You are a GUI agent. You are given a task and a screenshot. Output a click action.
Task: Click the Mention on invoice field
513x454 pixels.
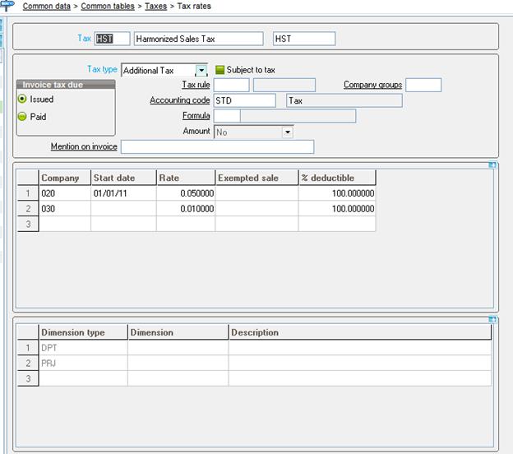coord(217,146)
